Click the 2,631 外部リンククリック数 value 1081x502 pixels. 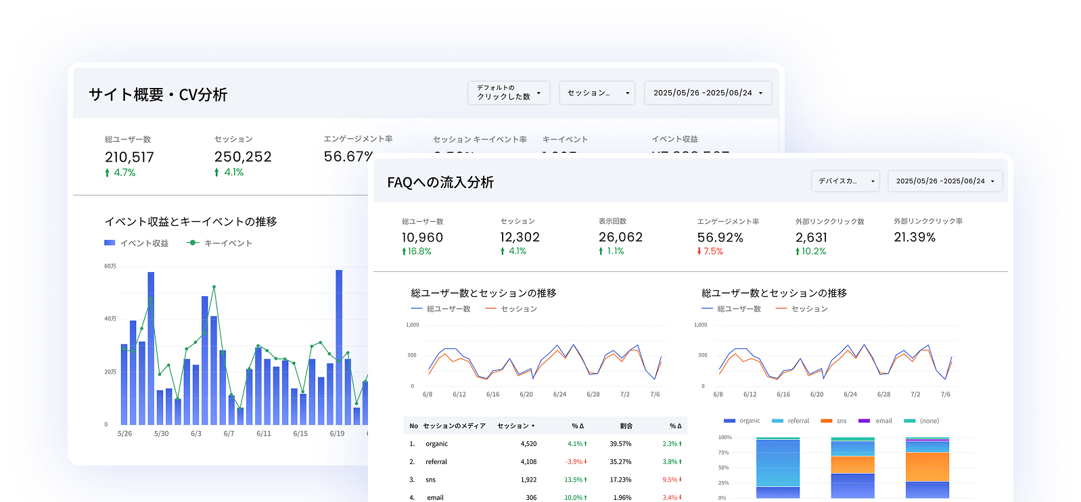tap(811, 237)
